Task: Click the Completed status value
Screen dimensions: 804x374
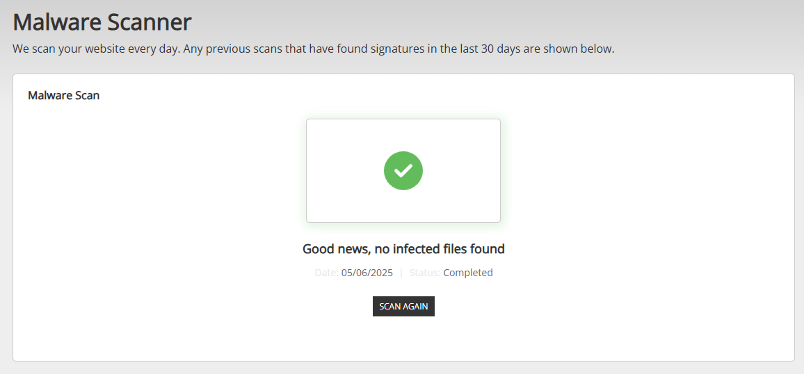Action: [468, 273]
